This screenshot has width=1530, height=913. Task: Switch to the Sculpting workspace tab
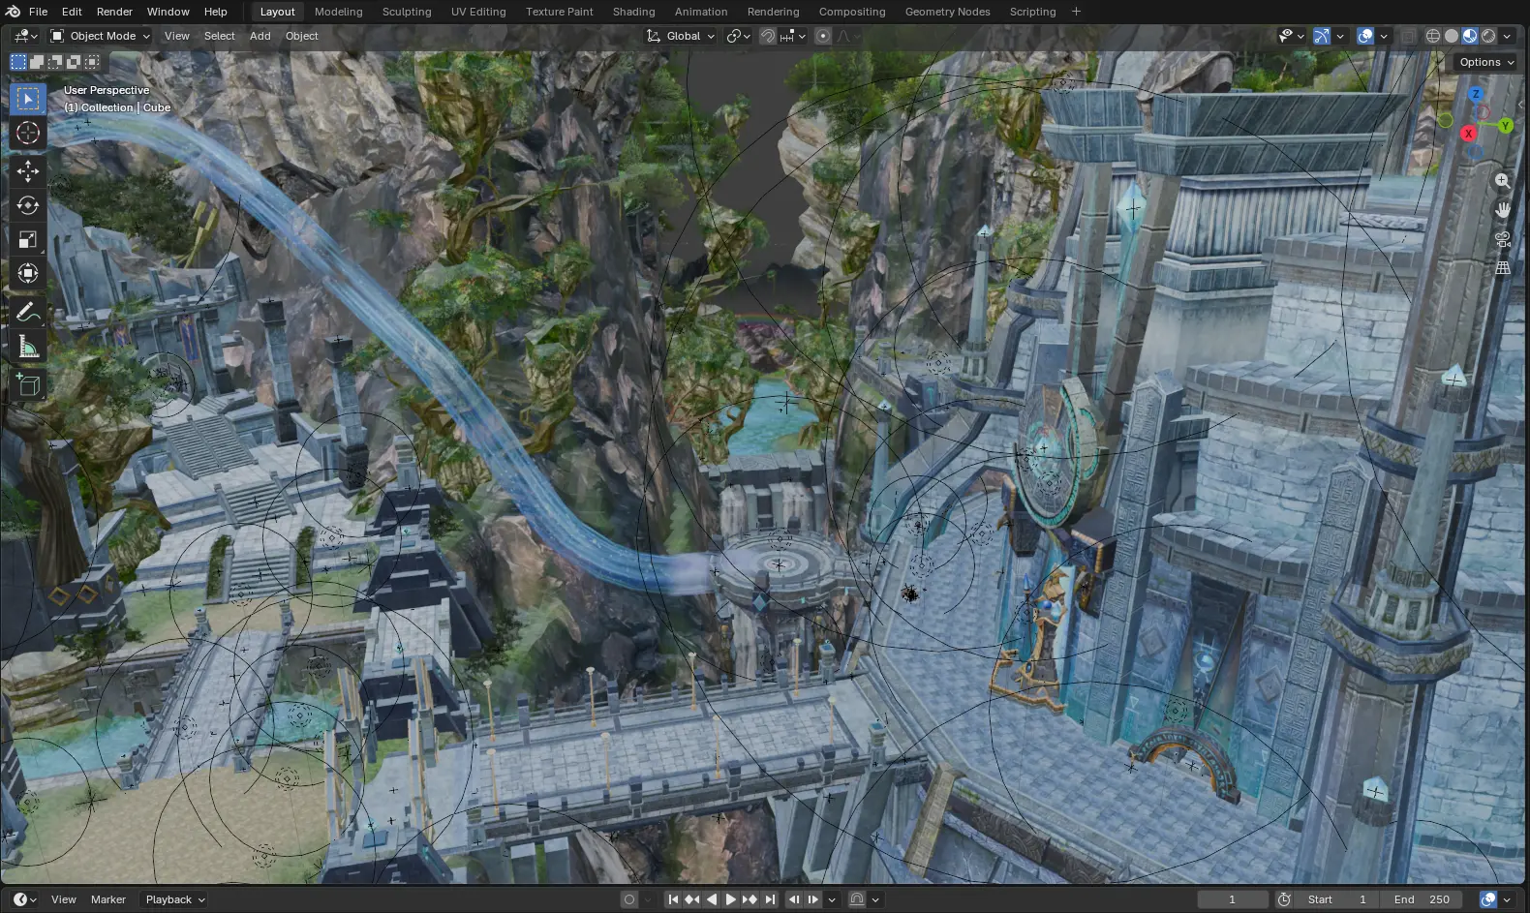[x=407, y=12]
